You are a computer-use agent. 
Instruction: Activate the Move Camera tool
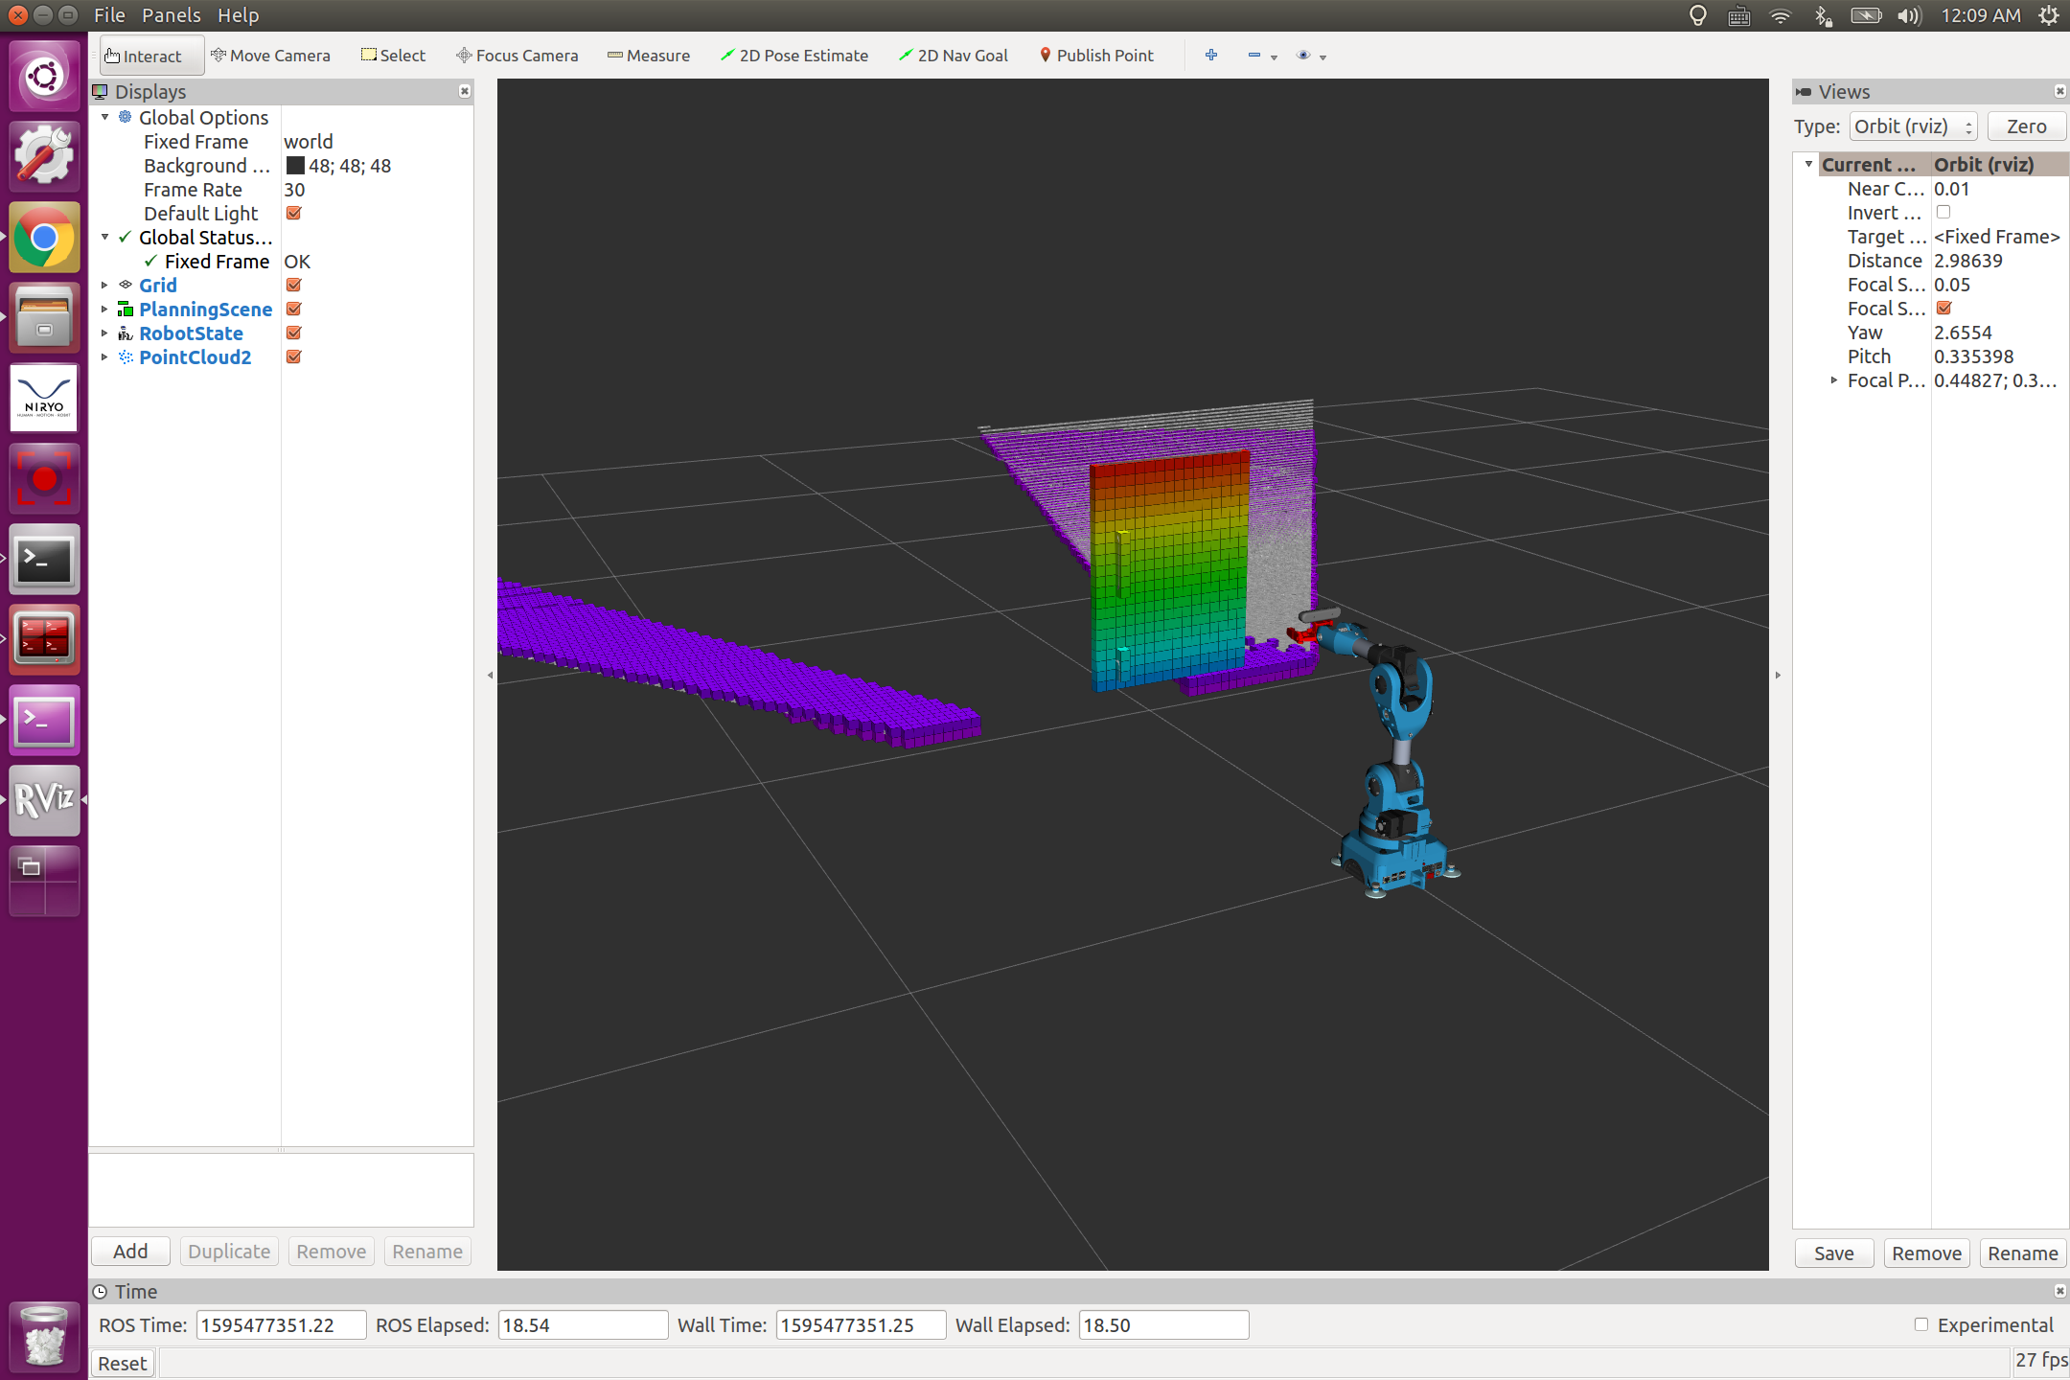pyautogui.click(x=271, y=55)
